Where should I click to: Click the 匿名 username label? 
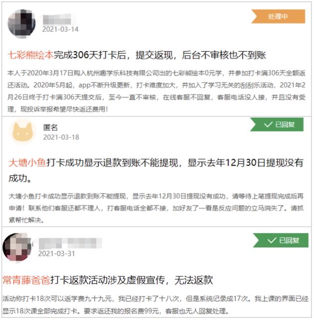(x=50, y=127)
